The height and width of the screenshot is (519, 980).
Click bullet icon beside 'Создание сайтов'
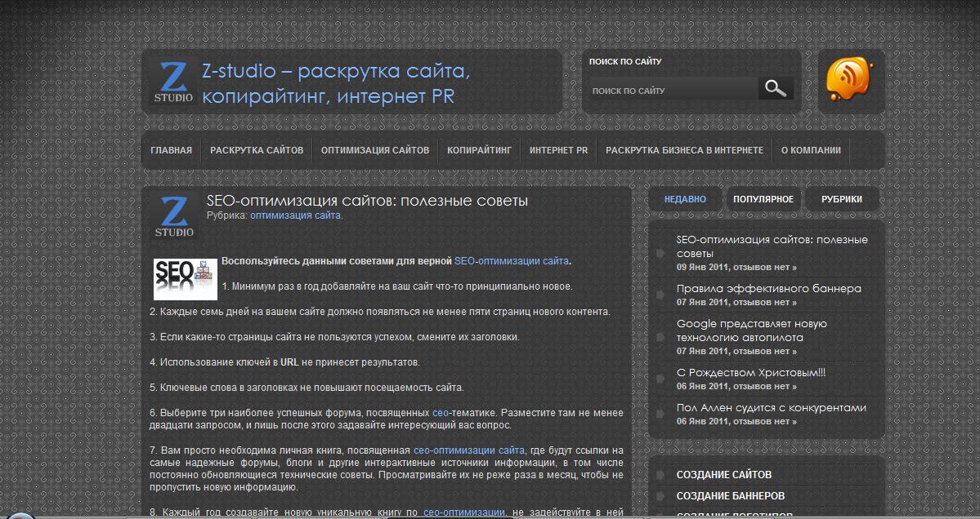point(660,475)
